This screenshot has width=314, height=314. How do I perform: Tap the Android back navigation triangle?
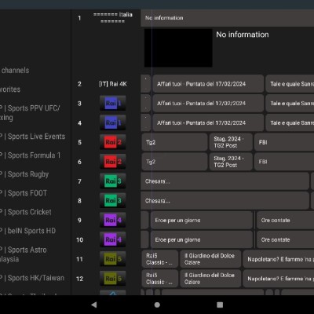[x=94, y=305]
